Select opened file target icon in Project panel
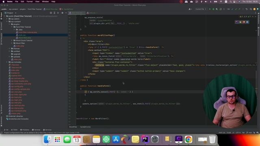 pos(51,13)
